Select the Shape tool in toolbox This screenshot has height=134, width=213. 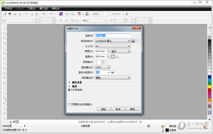pyautogui.click(x=5, y=33)
